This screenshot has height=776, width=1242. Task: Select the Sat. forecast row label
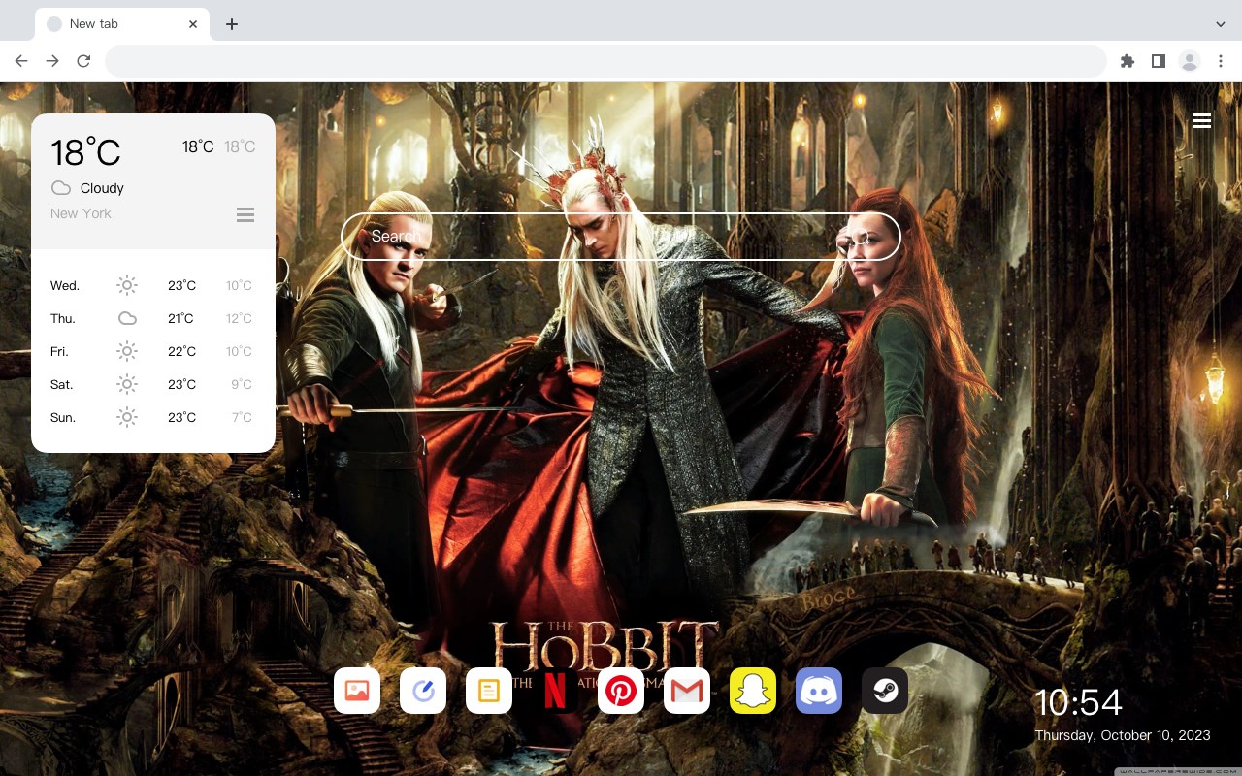pyautogui.click(x=62, y=384)
